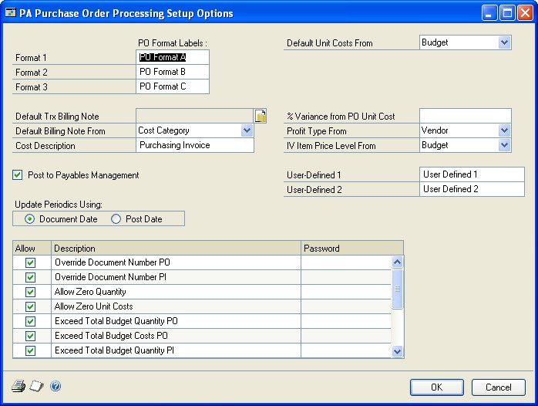
Task: Click the Format 1 field with PO Format A
Action: click(173, 57)
